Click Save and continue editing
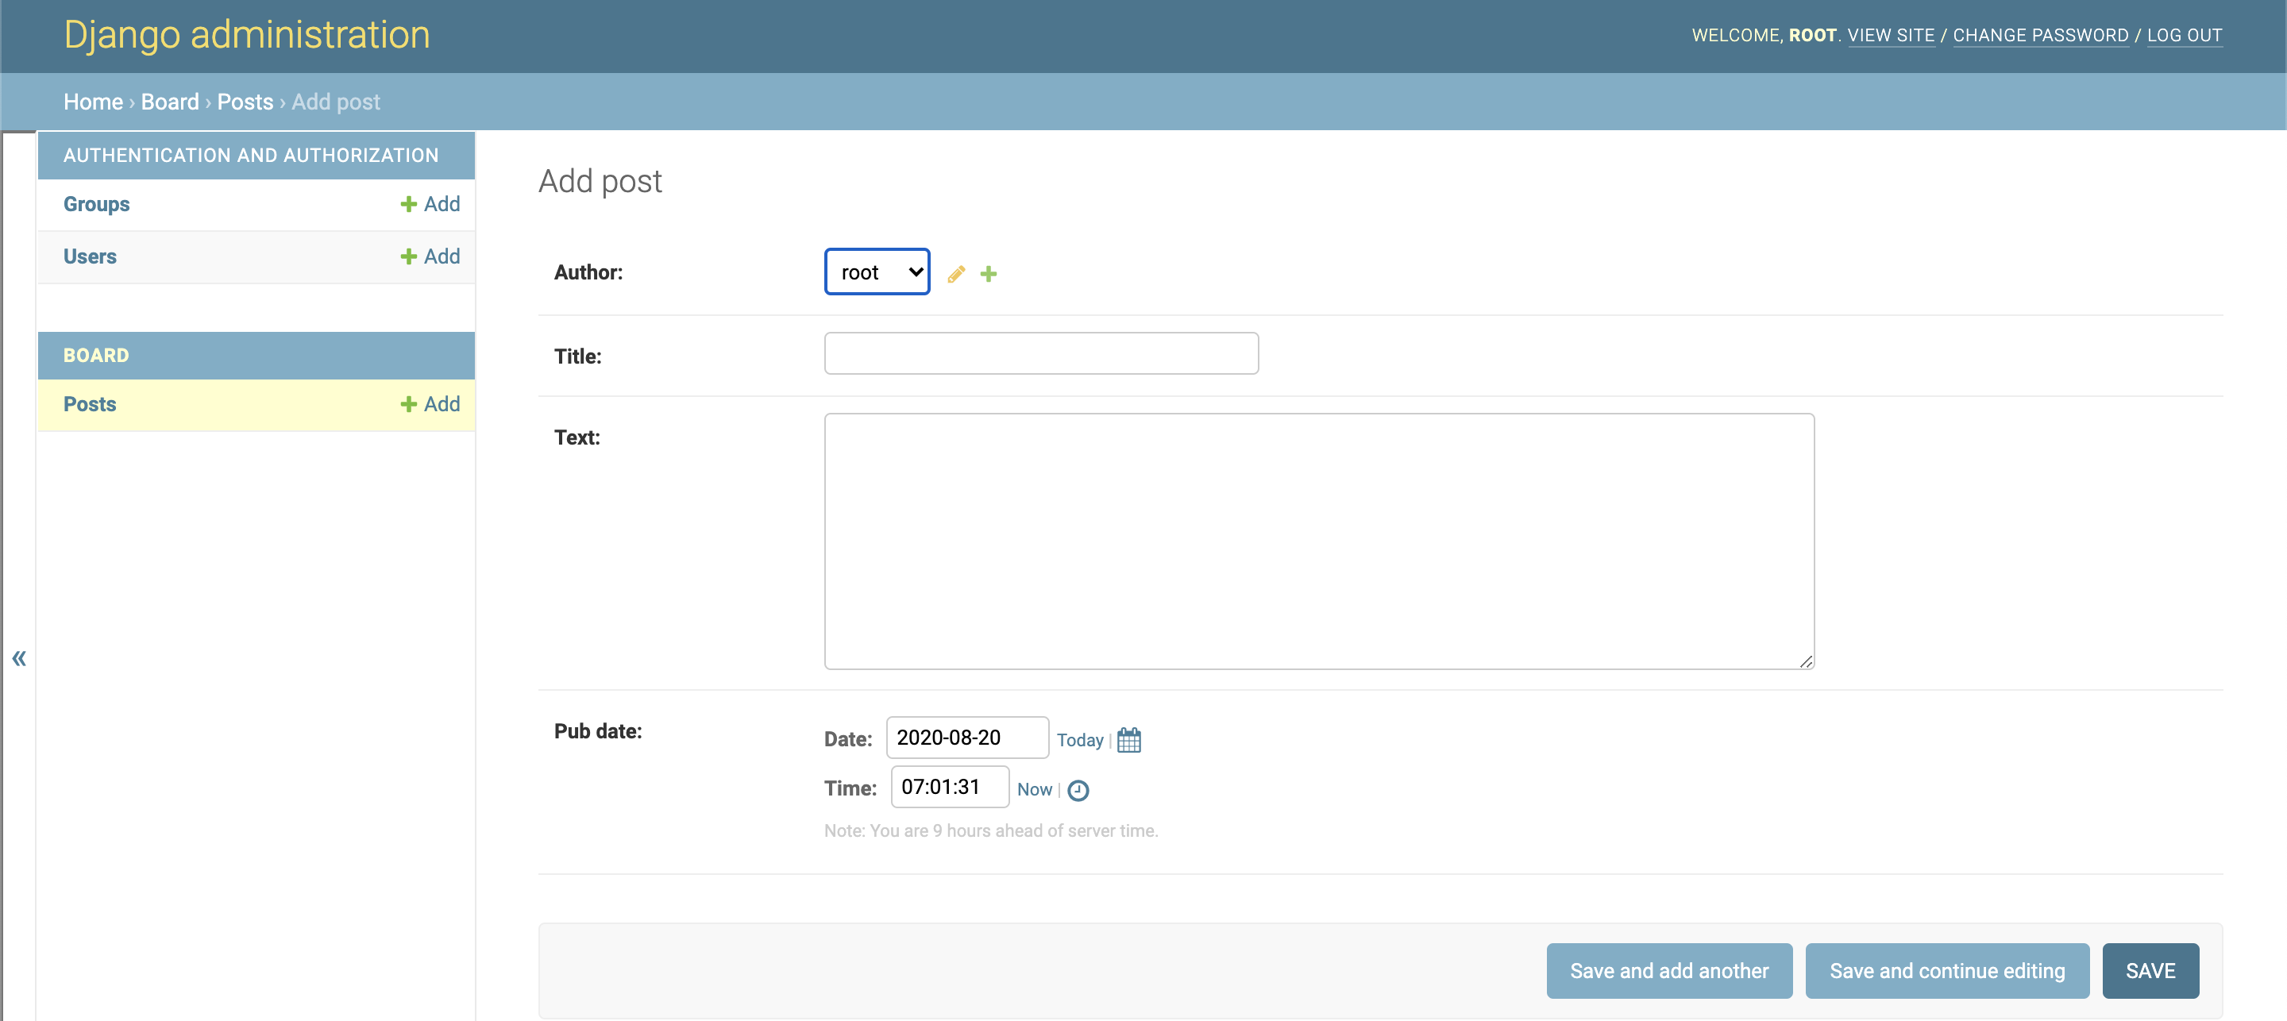Image resolution: width=2287 pixels, height=1021 pixels. 1946,970
